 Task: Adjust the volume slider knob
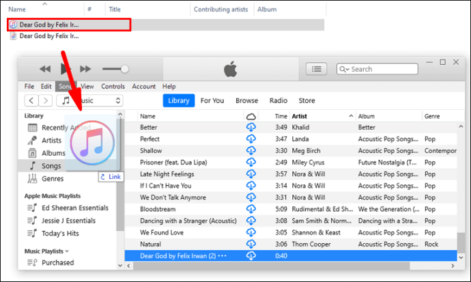[x=124, y=69]
